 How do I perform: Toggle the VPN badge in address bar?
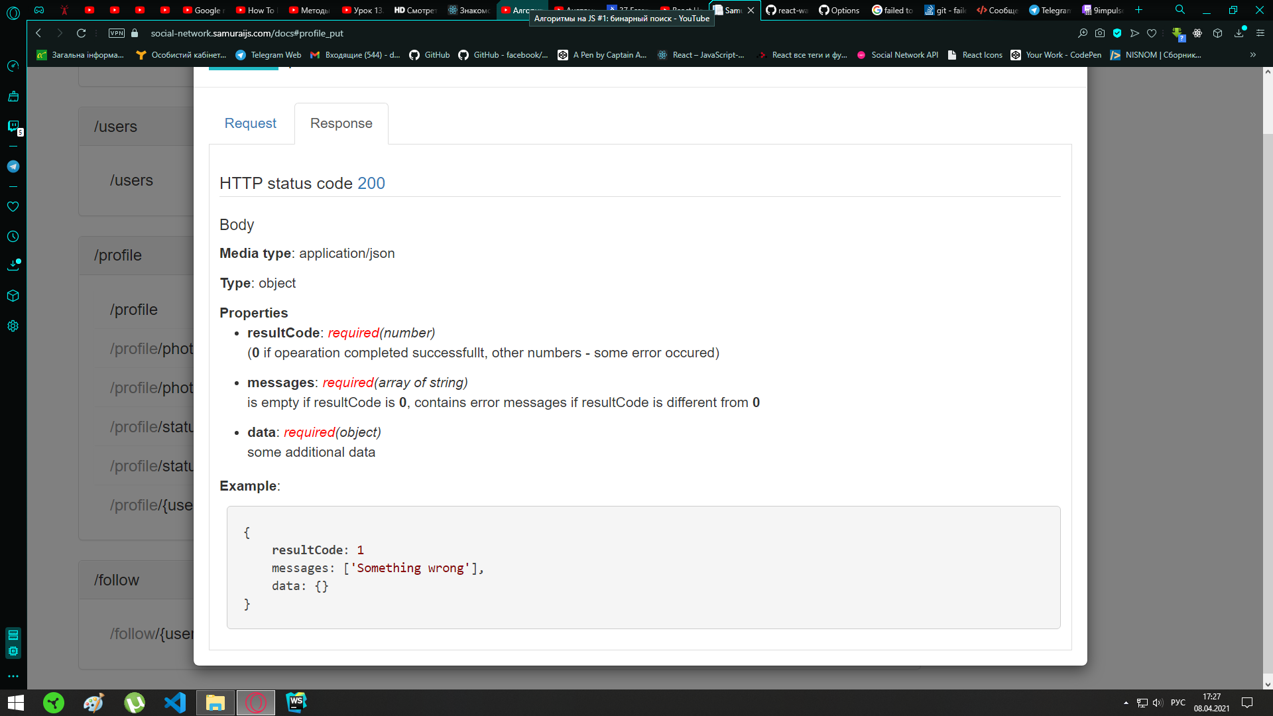[x=117, y=33]
